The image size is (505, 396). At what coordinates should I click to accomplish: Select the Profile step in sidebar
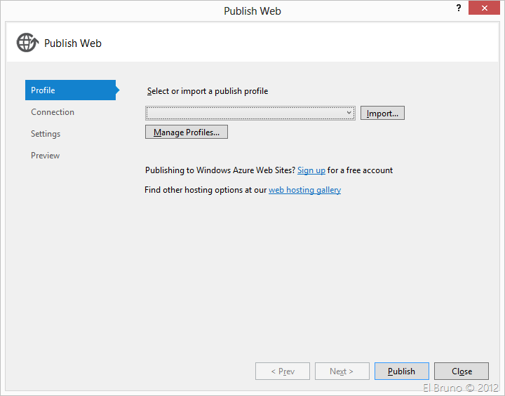(x=70, y=90)
